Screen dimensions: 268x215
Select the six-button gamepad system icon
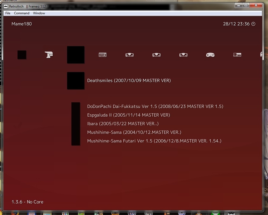click(x=210, y=55)
